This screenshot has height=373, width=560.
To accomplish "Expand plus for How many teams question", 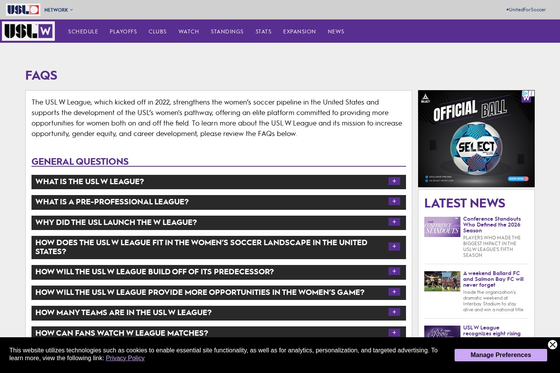I will [394, 312].
